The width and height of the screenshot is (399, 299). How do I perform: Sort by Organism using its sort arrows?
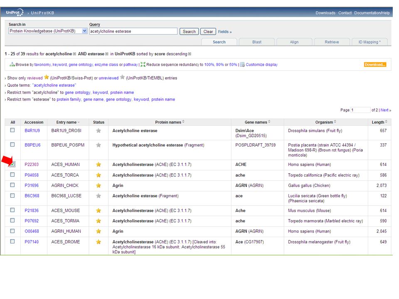pos(335,122)
